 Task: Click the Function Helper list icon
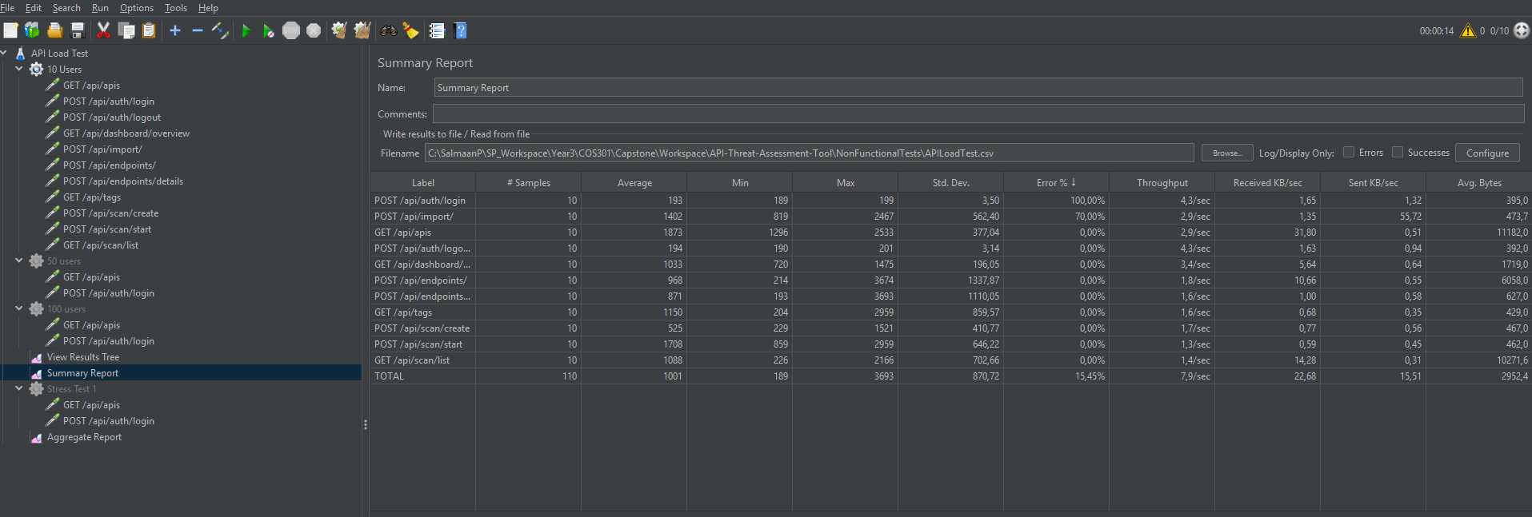437,30
